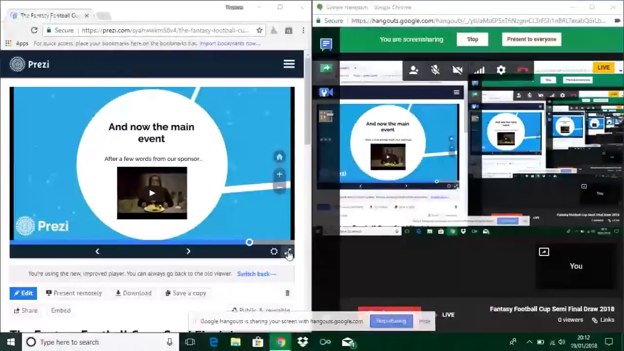624x351 pixels.
Task: Open the Chrome three-dot menu in the Prezi window
Action: click(303, 30)
